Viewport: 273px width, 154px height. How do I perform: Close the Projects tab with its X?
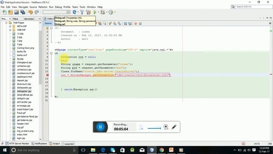click(x=10, y=19)
